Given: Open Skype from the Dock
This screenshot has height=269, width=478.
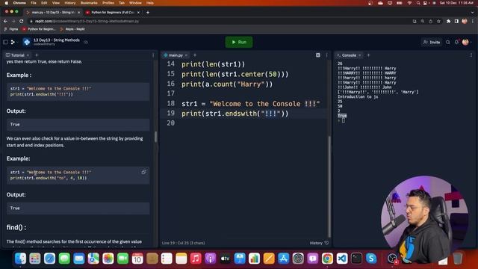Looking at the screenshot, I should coord(371,259).
